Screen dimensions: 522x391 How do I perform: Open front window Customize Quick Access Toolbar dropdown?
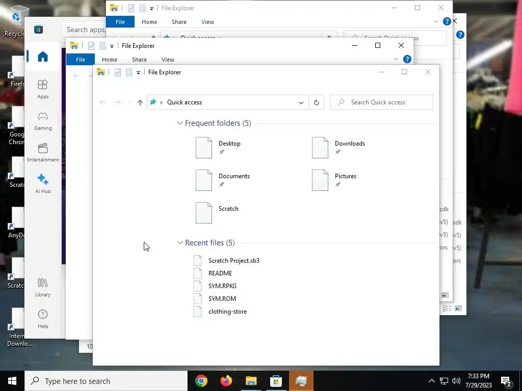coord(138,72)
